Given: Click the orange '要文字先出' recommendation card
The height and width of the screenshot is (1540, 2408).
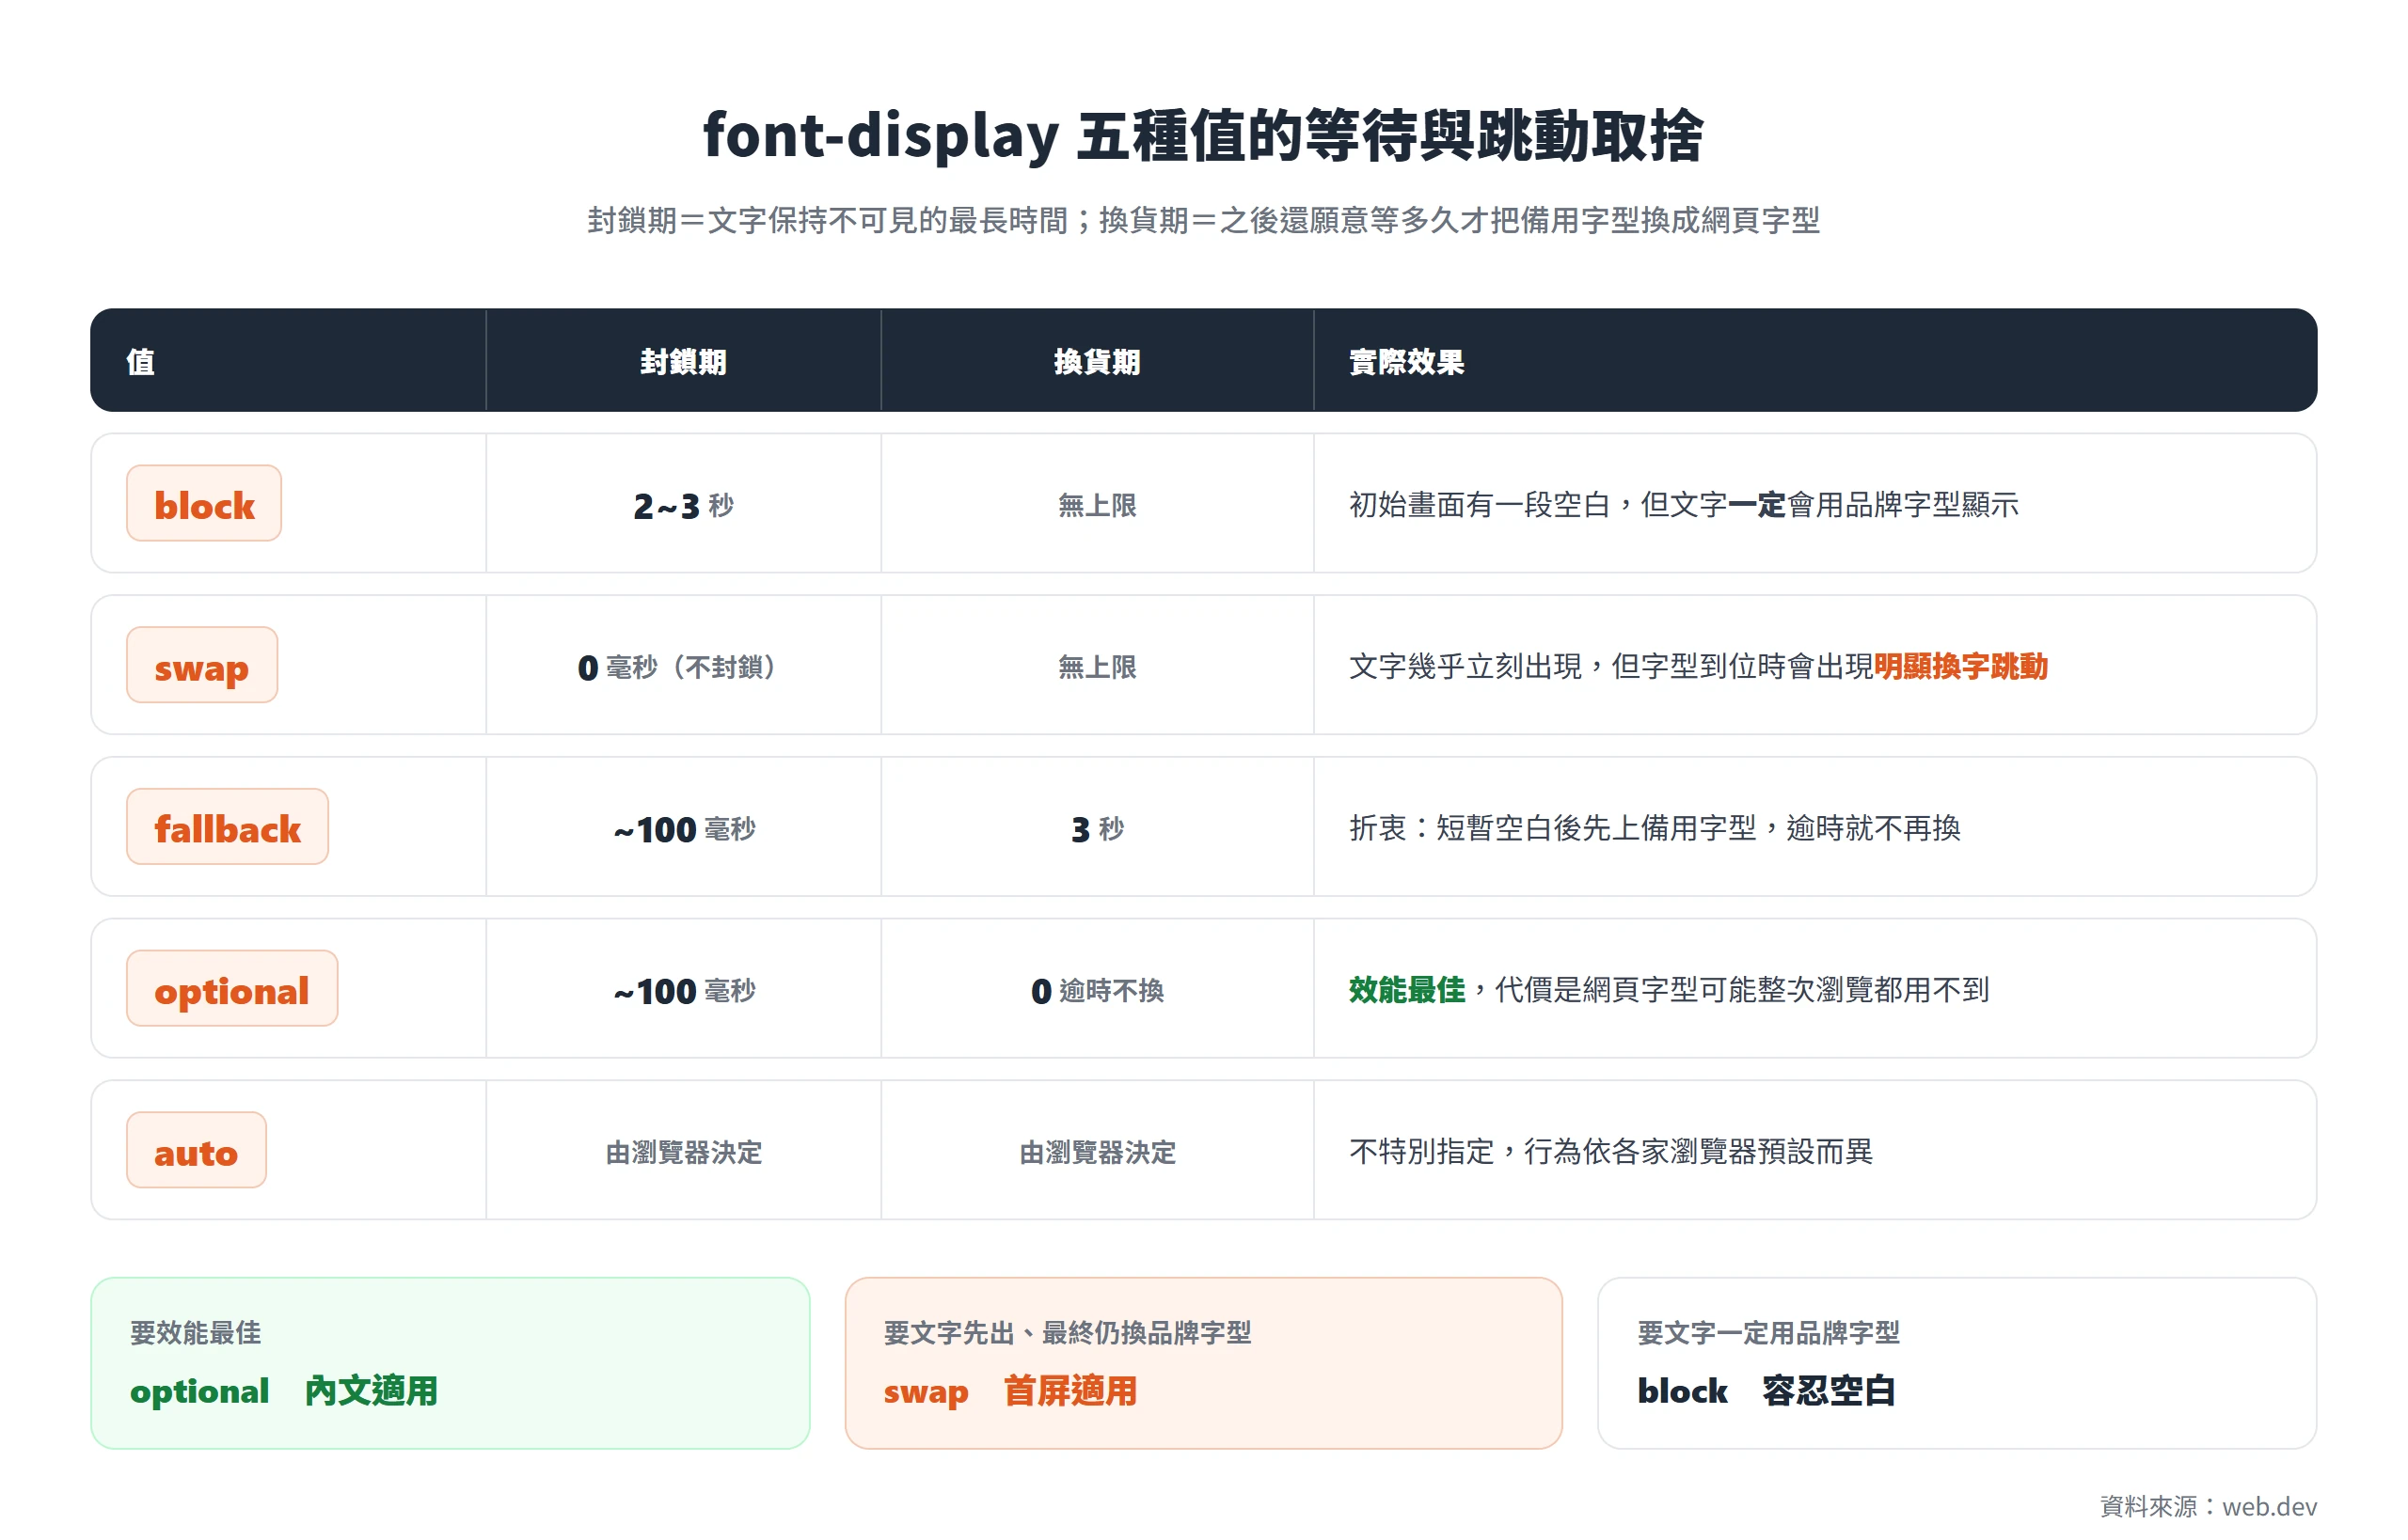Looking at the screenshot, I should click(1203, 1363).
